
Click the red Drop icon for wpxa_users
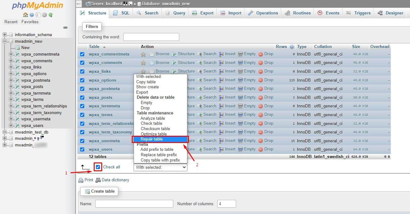click(x=261, y=149)
